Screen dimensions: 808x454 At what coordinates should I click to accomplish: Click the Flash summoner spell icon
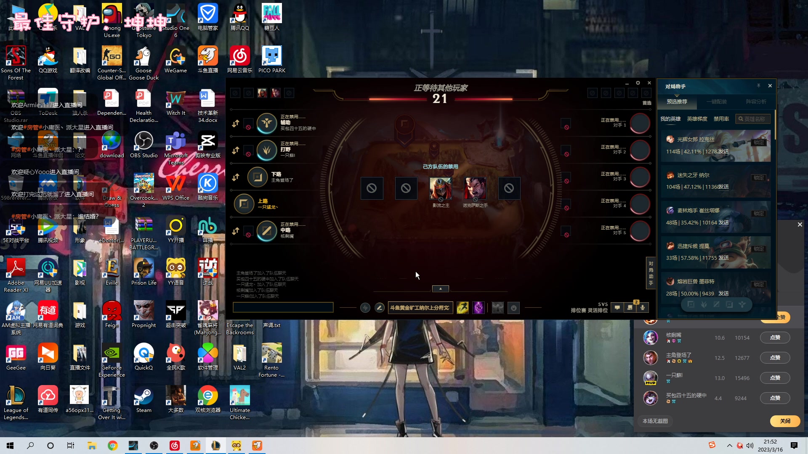coord(462,308)
